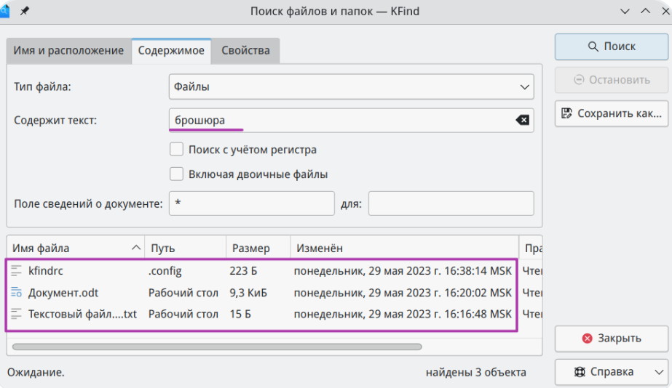Click the Текстовый файл txt icon

(17, 315)
